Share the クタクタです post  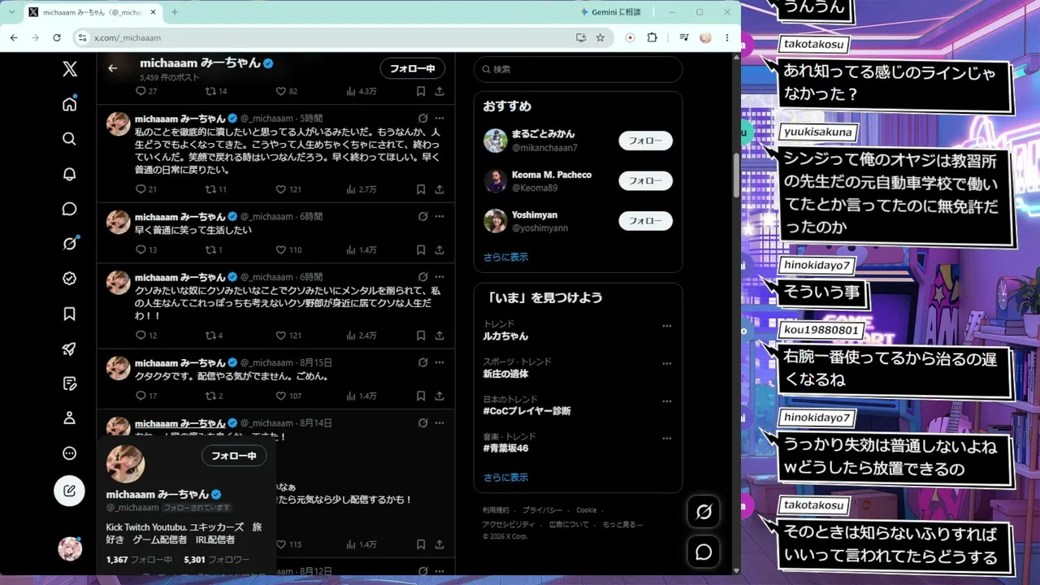click(x=440, y=396)
